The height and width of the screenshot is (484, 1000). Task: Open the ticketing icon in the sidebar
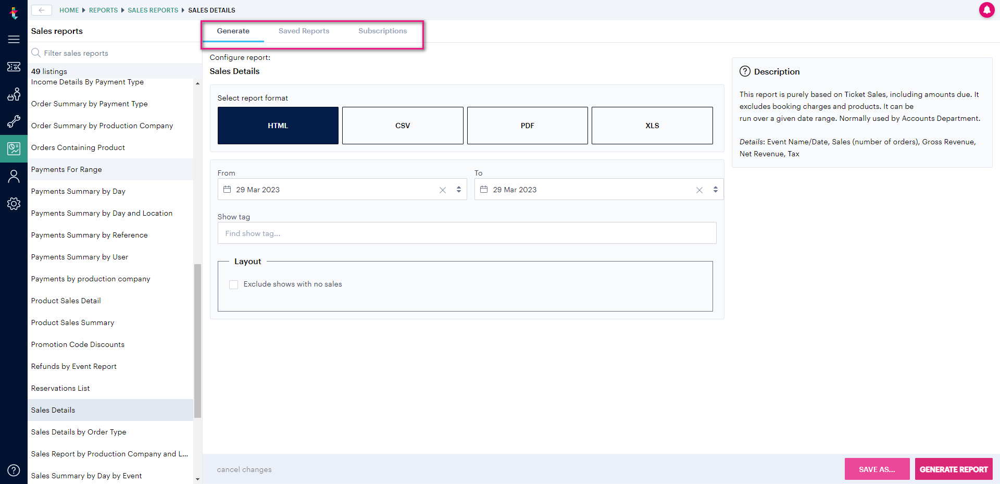coord(14,67)
